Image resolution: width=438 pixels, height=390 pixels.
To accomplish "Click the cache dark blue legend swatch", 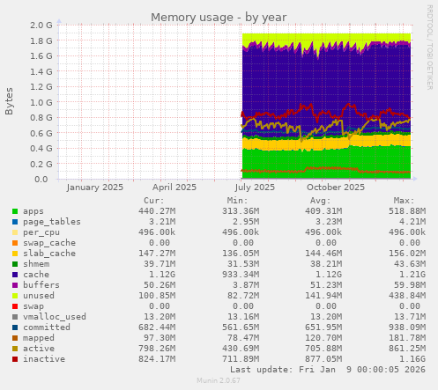I will tap(15, 275).
